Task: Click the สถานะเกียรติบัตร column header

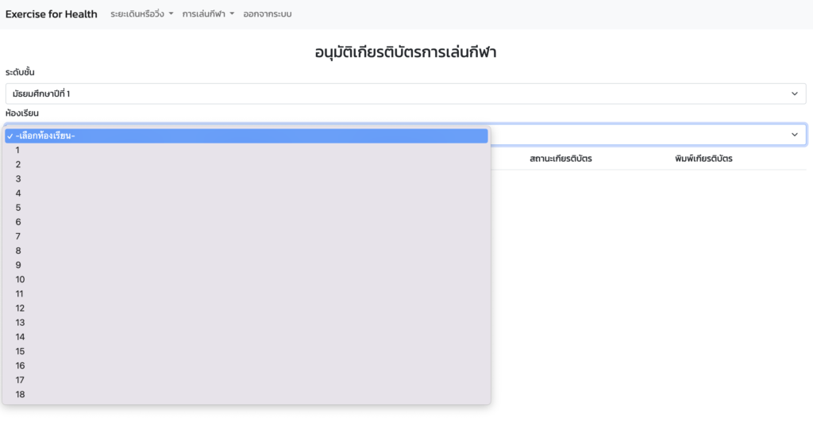Action: 561,159
